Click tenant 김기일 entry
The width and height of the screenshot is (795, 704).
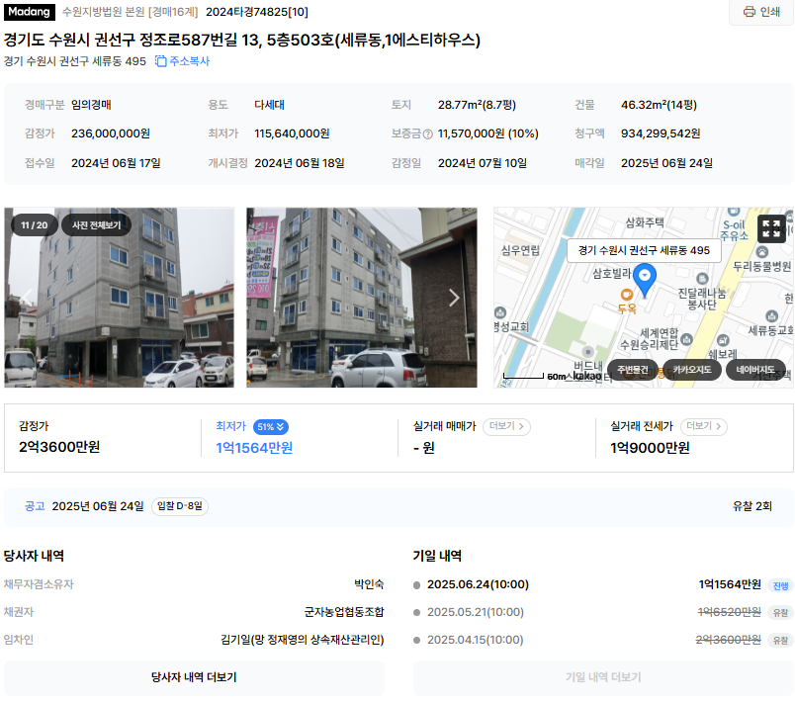[302, 640]
